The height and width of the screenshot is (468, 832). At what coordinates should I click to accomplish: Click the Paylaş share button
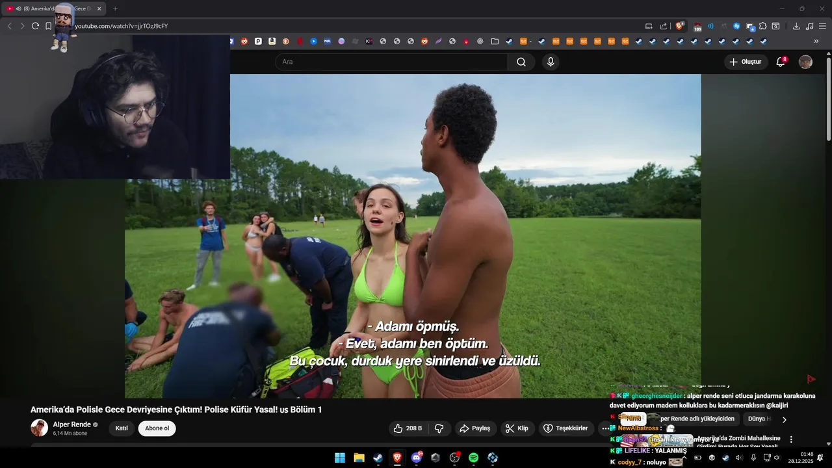[474, 428]
